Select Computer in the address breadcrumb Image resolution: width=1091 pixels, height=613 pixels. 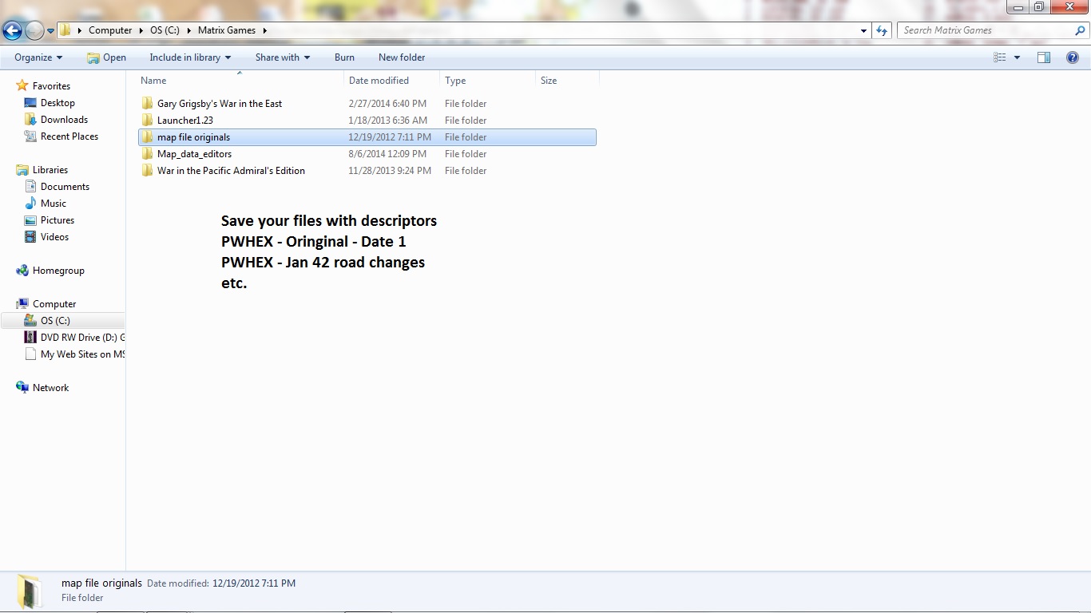click(110, 30)
